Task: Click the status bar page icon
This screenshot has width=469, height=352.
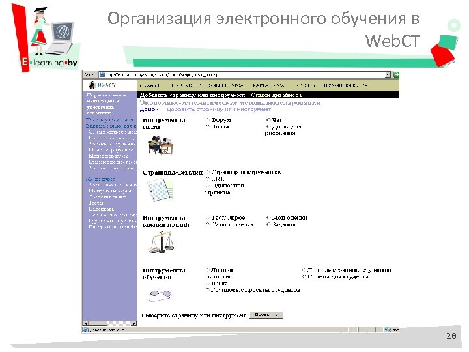Action: pos(85,330)
